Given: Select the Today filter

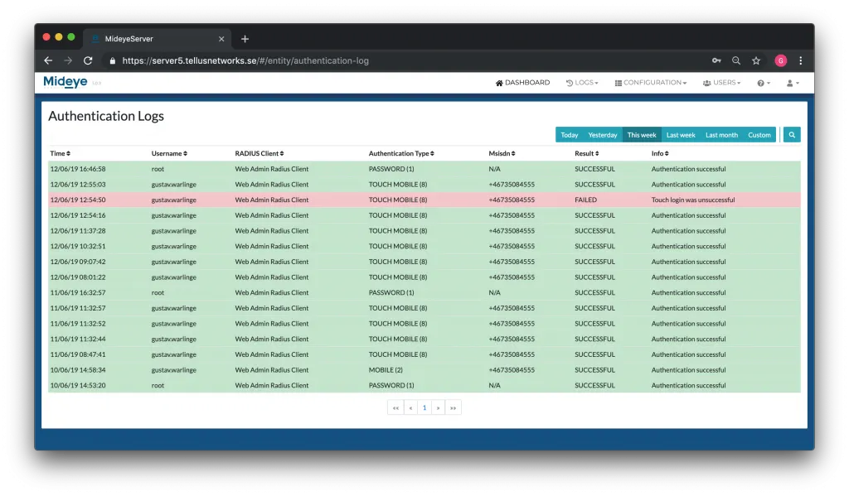Looking at the screenshot, I should point(569,133).
